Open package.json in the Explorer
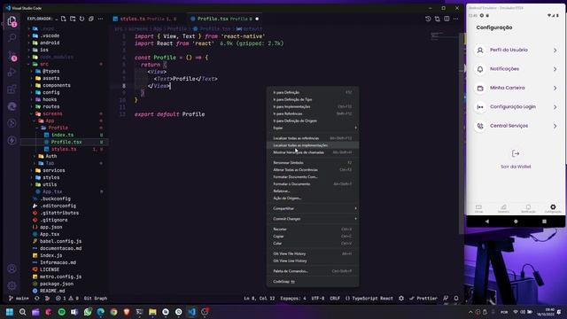Image resolution: width=567 pixels, height=319 pixels. [57, 284]
